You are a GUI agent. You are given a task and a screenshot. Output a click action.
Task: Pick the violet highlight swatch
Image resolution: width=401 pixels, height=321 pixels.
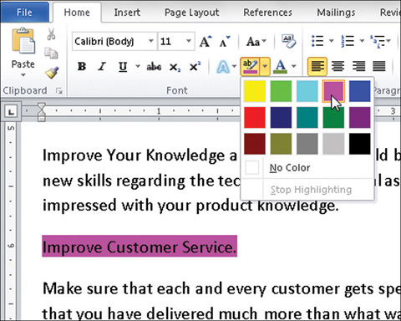click(360, 118)
